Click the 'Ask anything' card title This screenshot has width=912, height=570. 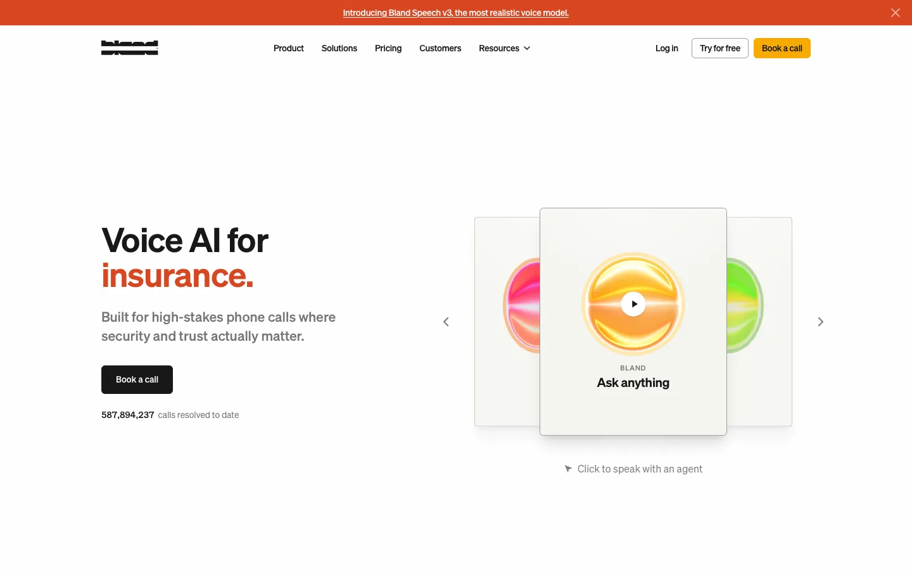[x=633, y=383]
